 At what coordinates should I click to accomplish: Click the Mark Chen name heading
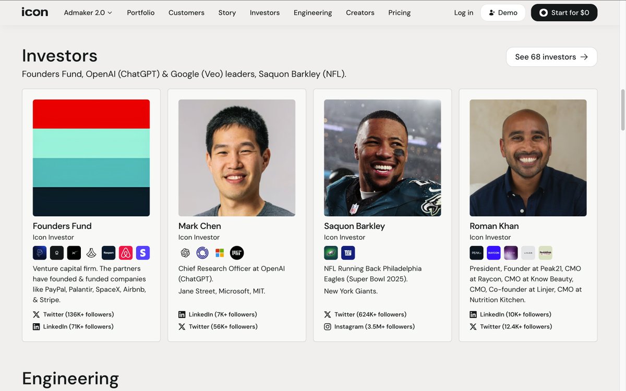(200, 226)
